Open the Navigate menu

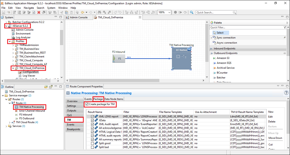pos(29,8)
